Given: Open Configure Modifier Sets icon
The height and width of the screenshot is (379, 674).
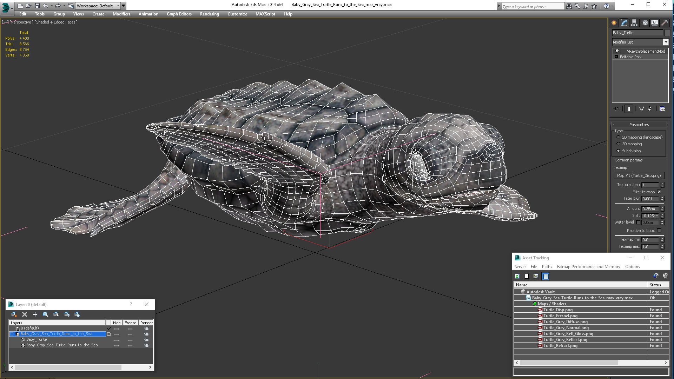Looking at the screenshot, I should 662,109.
